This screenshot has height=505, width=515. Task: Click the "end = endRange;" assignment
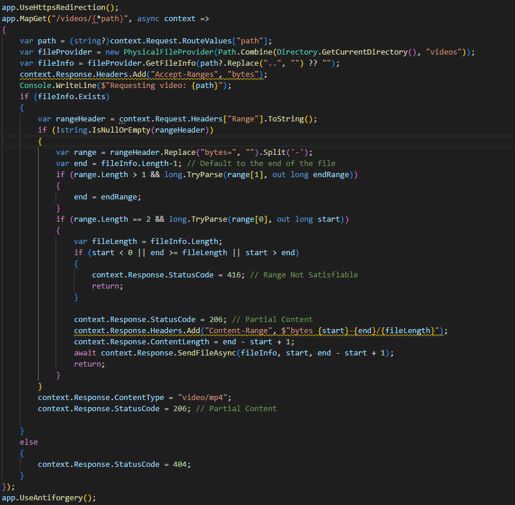coord(107,197)
